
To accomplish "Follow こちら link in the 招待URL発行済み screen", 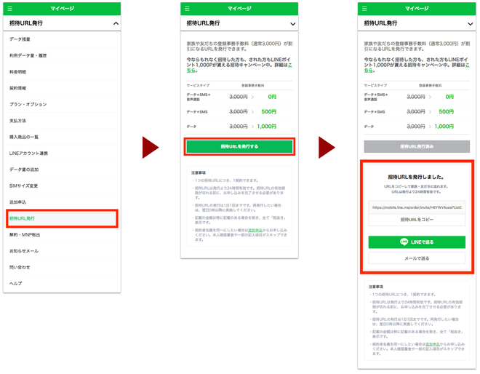I will tap(467, 65).
